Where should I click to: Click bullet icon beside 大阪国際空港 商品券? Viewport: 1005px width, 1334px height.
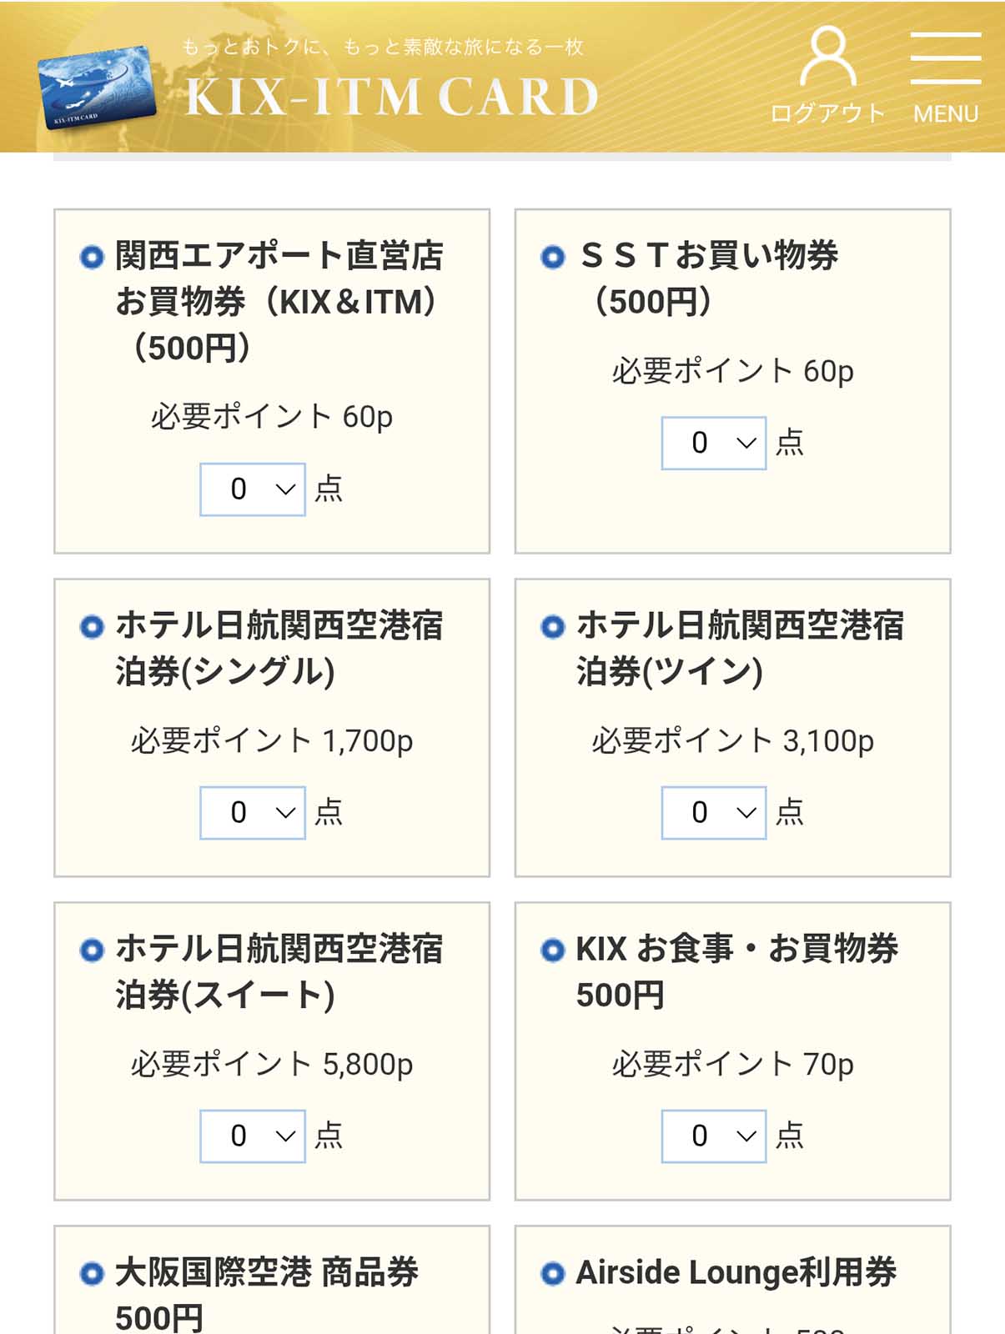pyautogui.click(x=92, y=1273)
